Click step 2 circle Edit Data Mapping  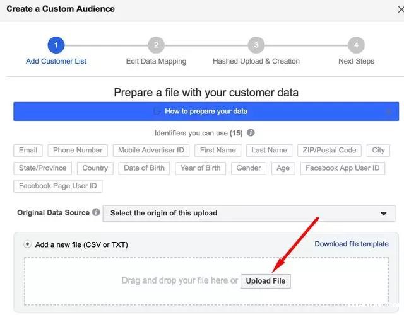pos(156,45)
